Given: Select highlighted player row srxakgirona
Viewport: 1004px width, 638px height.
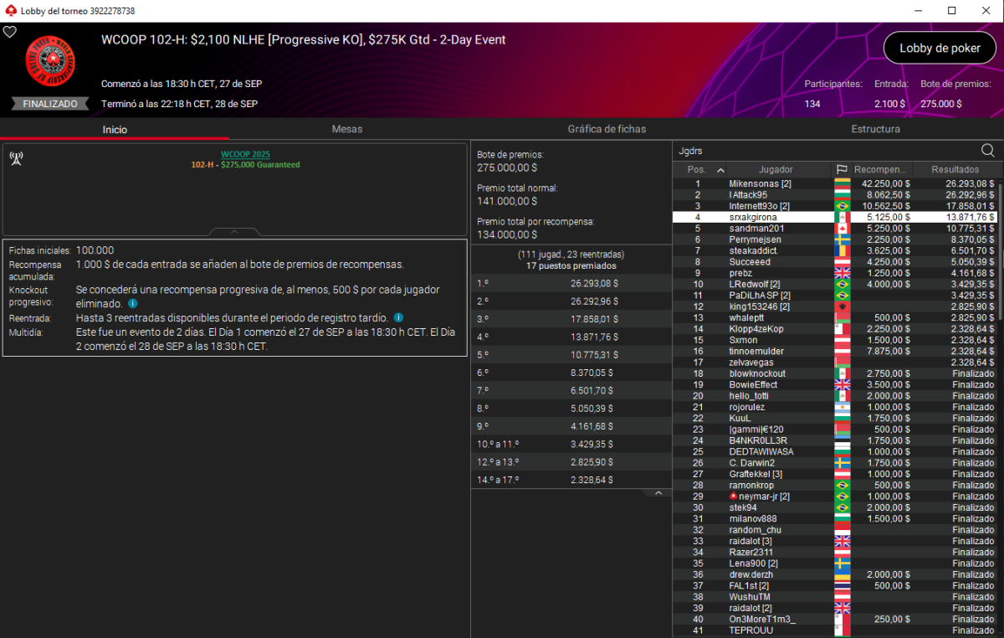Looking at the screenshot, I should 835,217.
